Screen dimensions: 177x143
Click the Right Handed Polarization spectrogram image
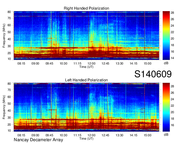point(86,35)
